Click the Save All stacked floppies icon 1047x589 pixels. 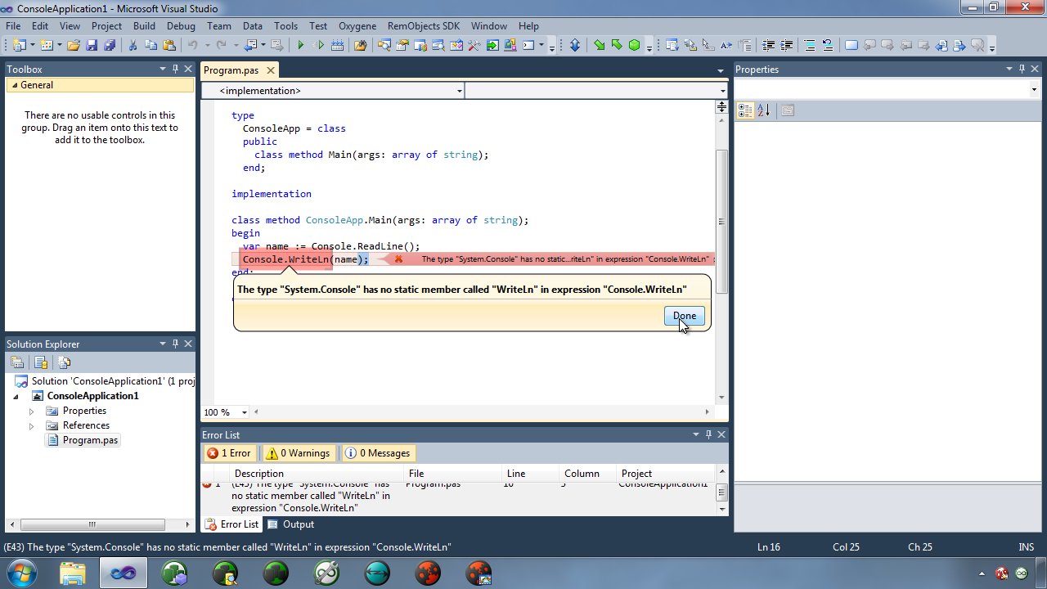tap(109, 46)
